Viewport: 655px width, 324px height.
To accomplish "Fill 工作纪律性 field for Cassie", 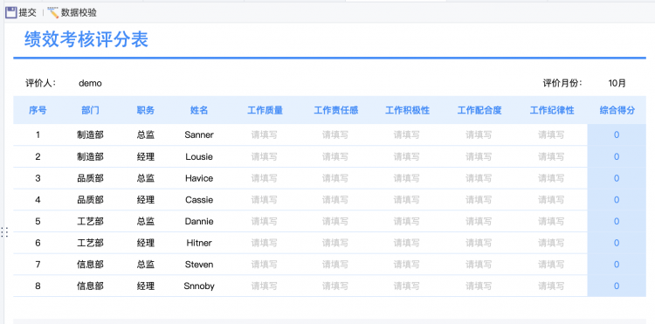I will (551, 200).
